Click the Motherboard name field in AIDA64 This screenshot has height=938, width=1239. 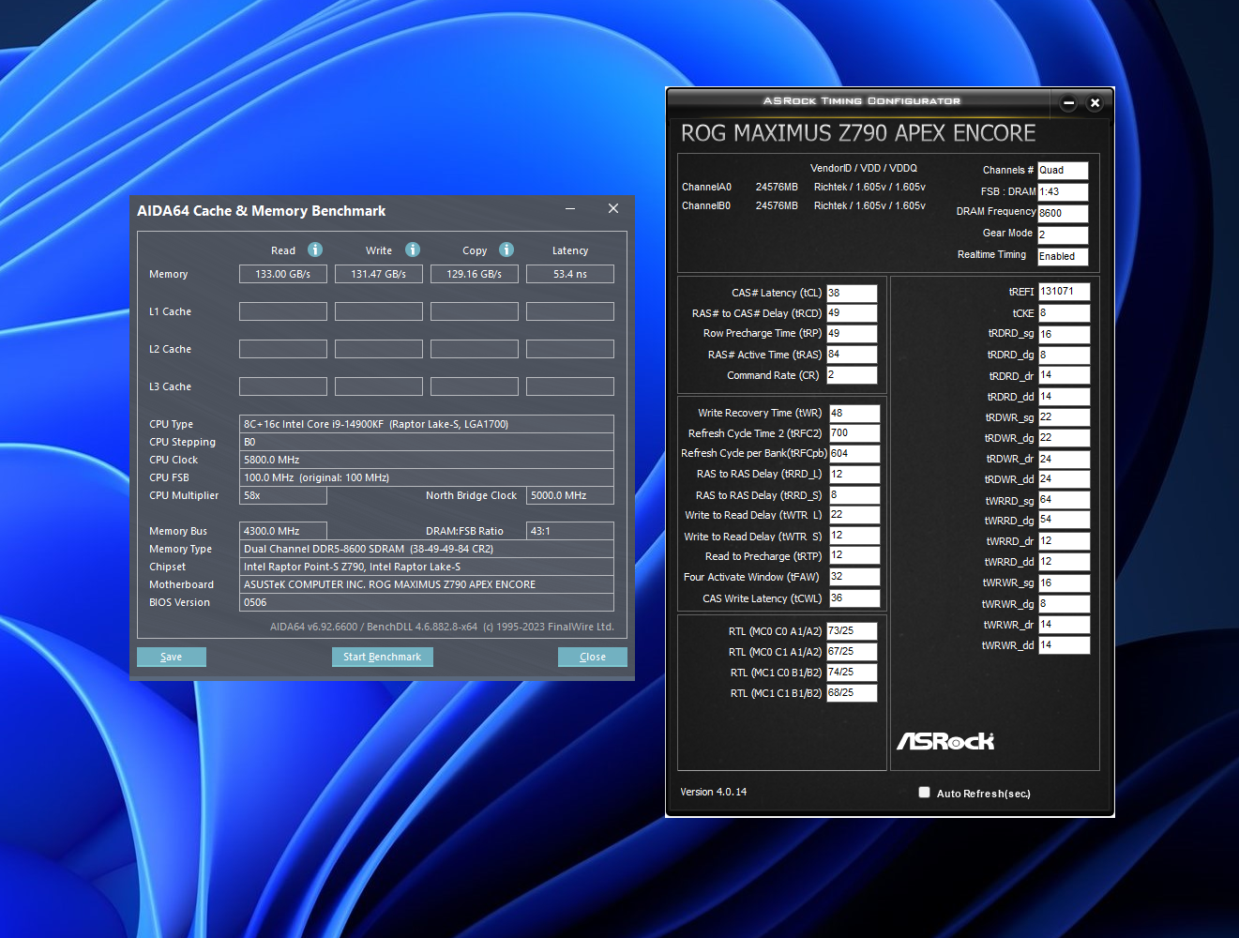click(x=427, y=584)
